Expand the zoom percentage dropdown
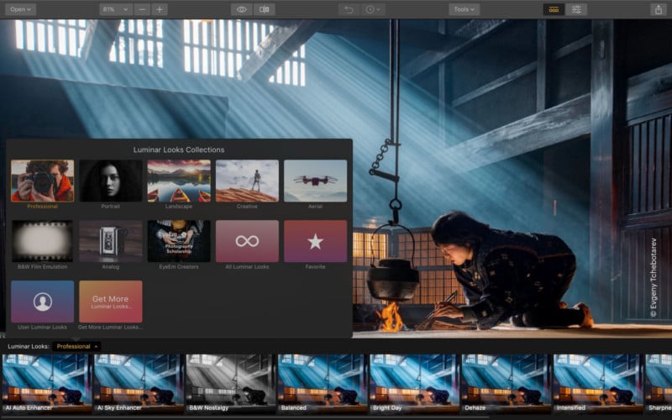The image size is (672, 420). pyautogui.click(x=115, y=9)
